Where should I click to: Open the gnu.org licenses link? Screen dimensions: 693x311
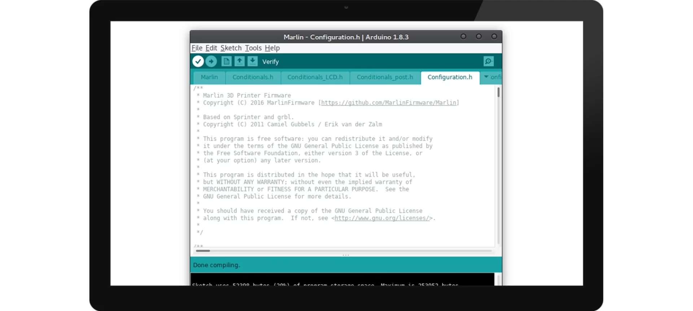(382, 218)
